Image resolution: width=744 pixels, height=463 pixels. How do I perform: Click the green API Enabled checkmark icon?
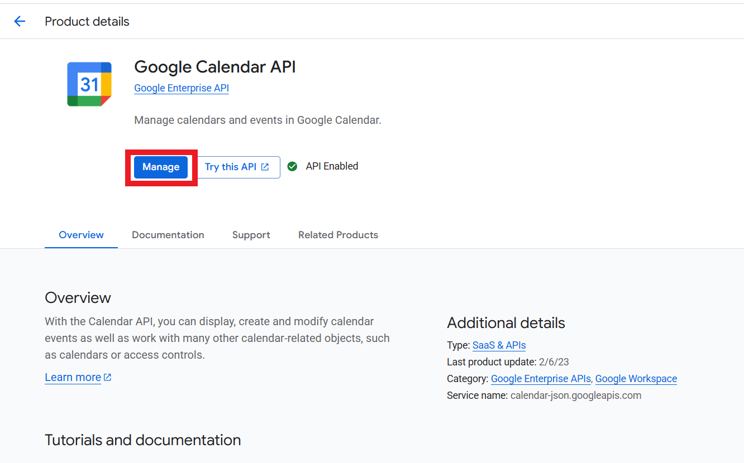coord(292,166)
